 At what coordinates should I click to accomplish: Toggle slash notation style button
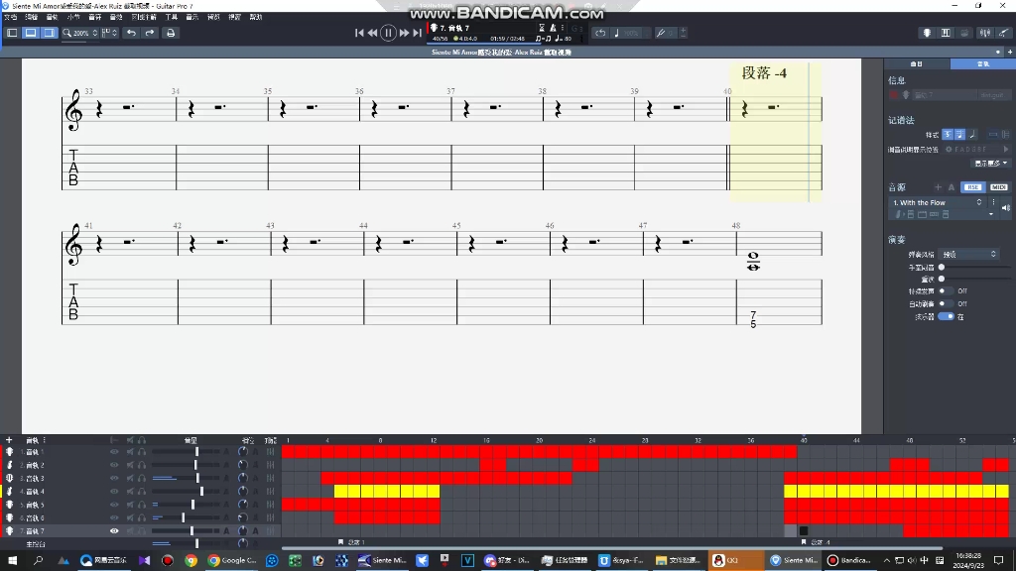pos(972,135)
